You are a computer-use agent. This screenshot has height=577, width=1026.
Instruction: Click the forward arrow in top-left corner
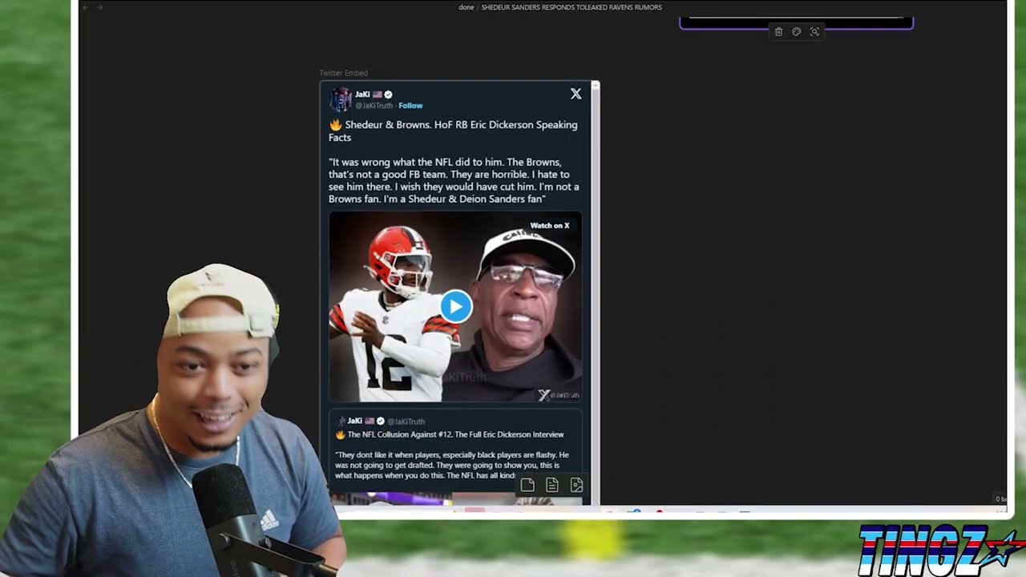pos(99,7)
